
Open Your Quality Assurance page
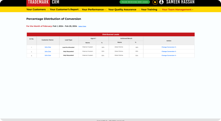click(x=122, y=9)
